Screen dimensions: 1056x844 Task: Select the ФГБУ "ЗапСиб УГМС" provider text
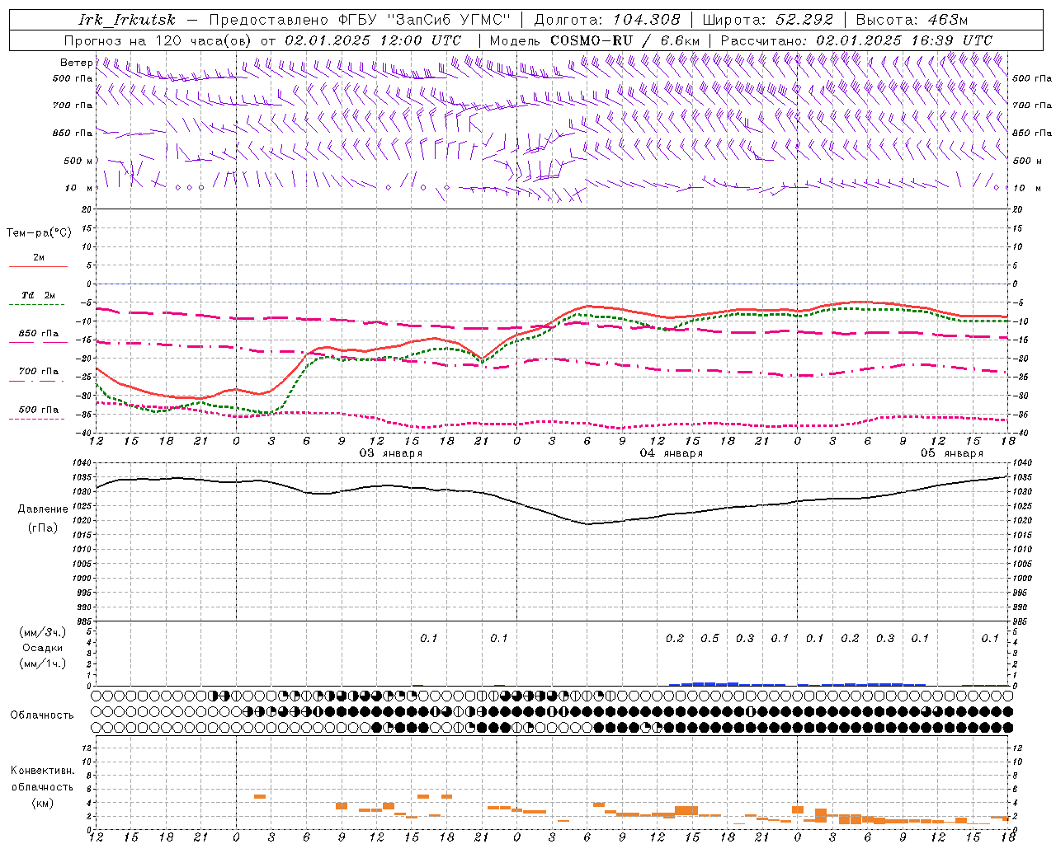(x=425, y=20)
